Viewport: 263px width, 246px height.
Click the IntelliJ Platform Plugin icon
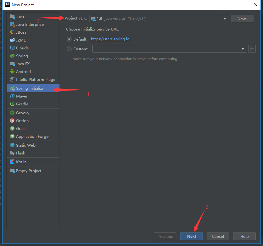tap(12, 79)
